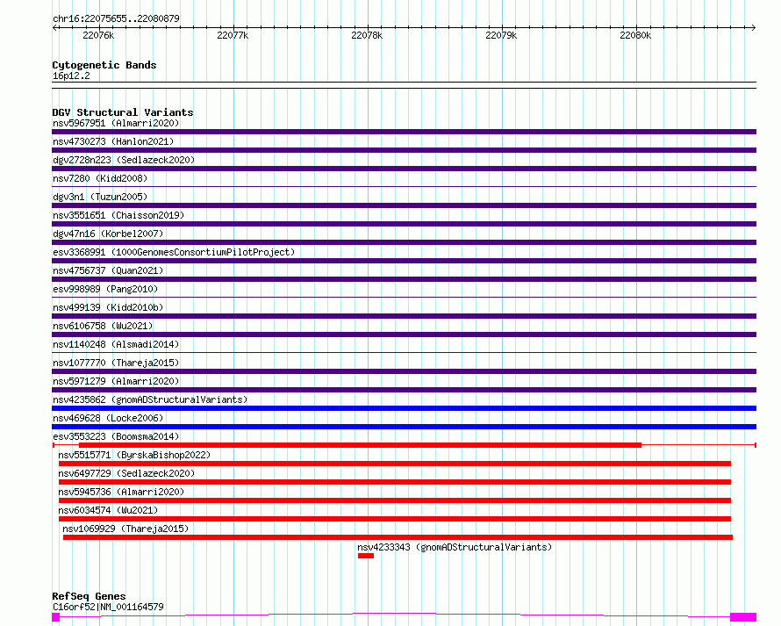This screenshot has width=781, height=626.
Task: Click the nsv7280 (Kidd2008) label
Action: coord(100,178)
